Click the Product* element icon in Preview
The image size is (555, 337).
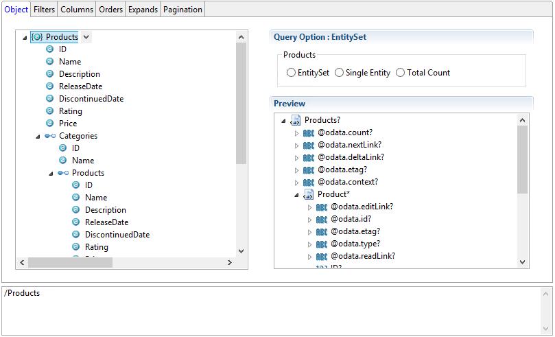pyautogui.click(x=309, y=195)
